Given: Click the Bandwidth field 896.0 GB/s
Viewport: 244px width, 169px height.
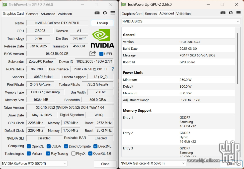Looking at the screenshot, I should 97,100.
